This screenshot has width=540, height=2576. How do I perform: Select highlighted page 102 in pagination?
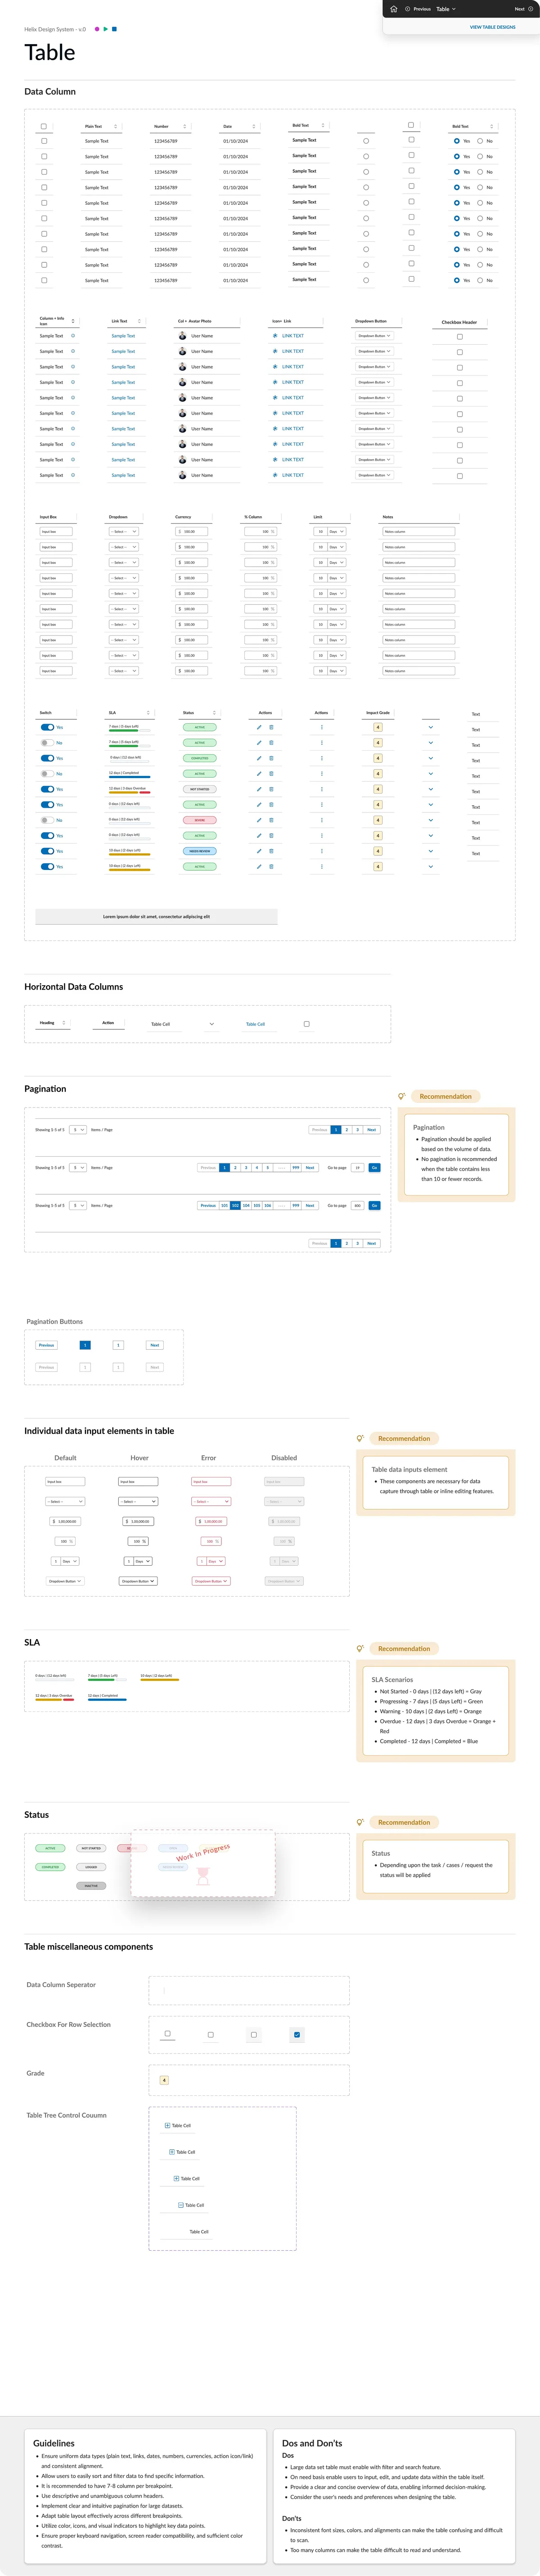pyautogui.click(x=235, y=1205)
